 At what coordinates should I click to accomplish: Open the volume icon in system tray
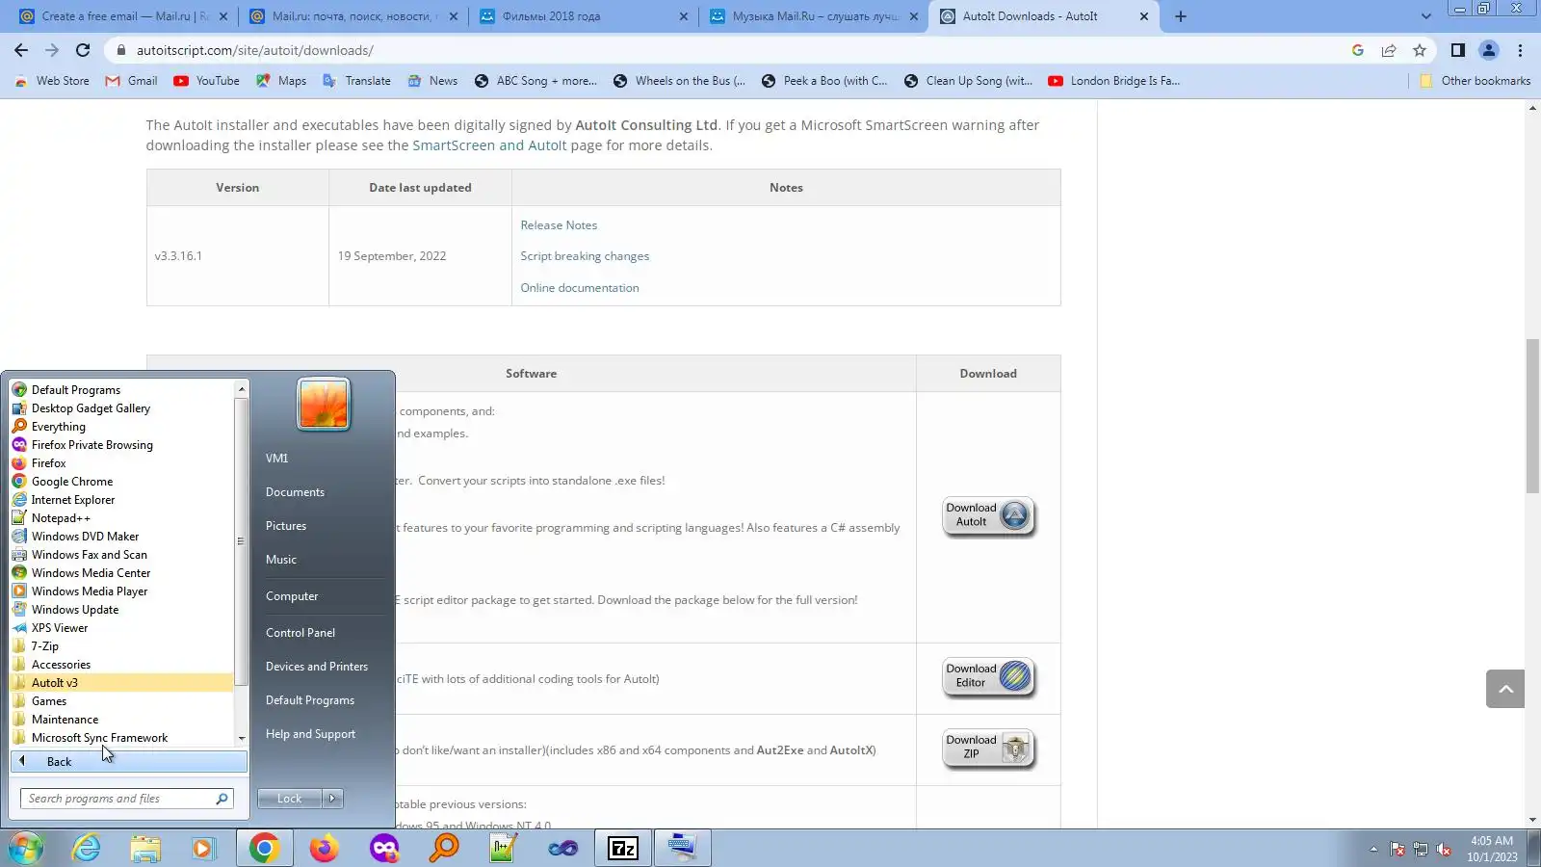tap(1444, 849)
